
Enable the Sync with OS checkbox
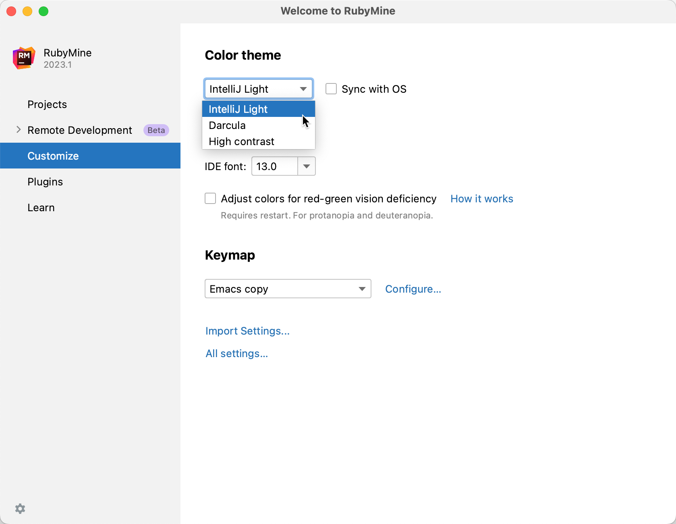(x=331, y=89)
